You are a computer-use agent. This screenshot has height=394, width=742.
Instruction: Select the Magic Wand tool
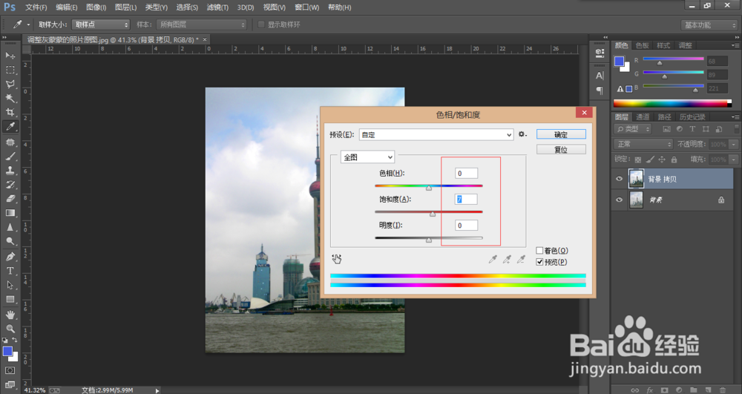[10, 99]
